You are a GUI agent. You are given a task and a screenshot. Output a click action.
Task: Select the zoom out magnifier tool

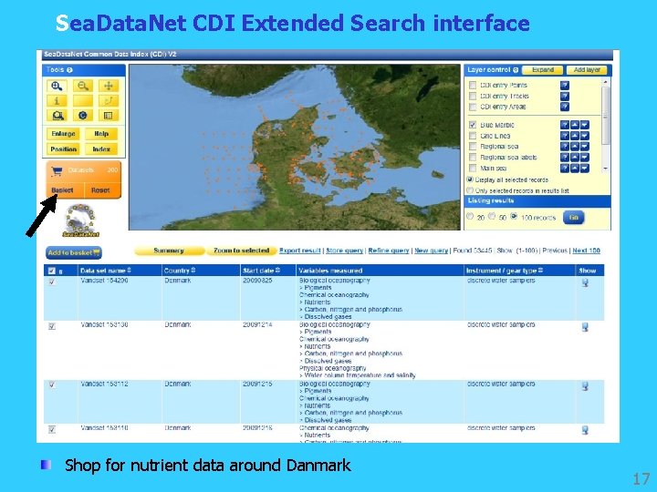[x=83, y=87]
